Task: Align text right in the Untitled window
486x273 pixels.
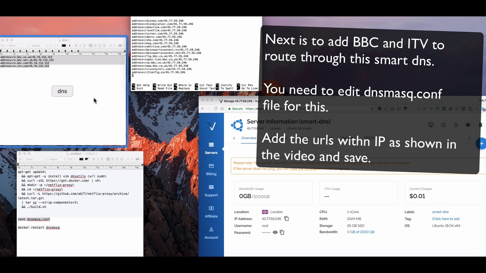Action: [117, 159]
